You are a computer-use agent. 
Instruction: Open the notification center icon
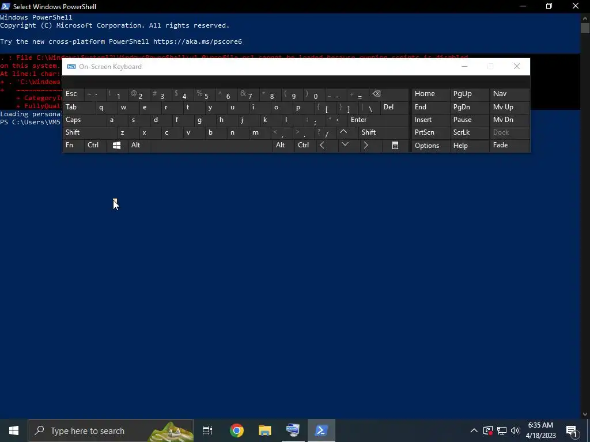[572, 430]
